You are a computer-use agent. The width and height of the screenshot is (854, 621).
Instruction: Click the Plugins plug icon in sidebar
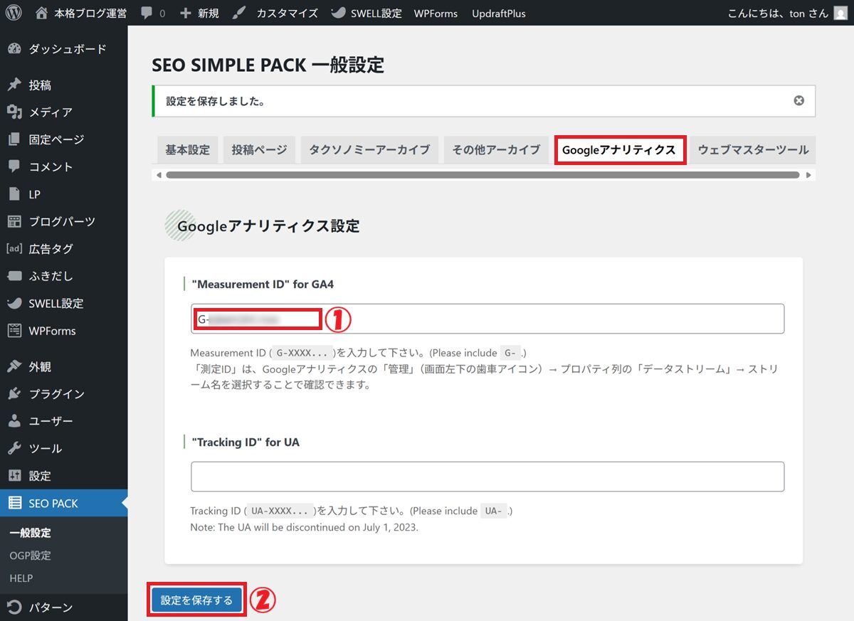[14, 394]
